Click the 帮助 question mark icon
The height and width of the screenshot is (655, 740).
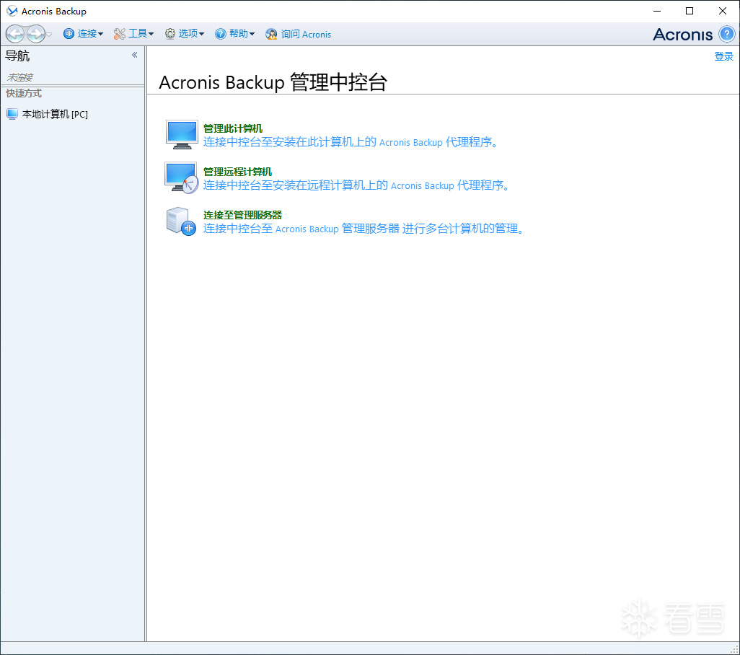coord(221,34)
